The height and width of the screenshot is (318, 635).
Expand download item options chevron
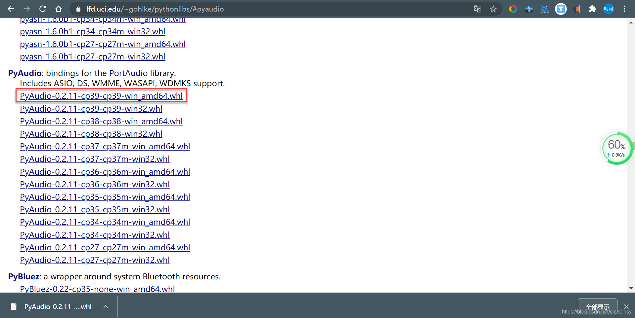point(106,307)
